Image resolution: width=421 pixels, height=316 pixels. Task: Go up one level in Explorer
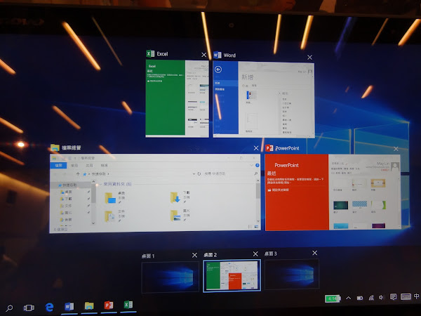pos(78,174)
